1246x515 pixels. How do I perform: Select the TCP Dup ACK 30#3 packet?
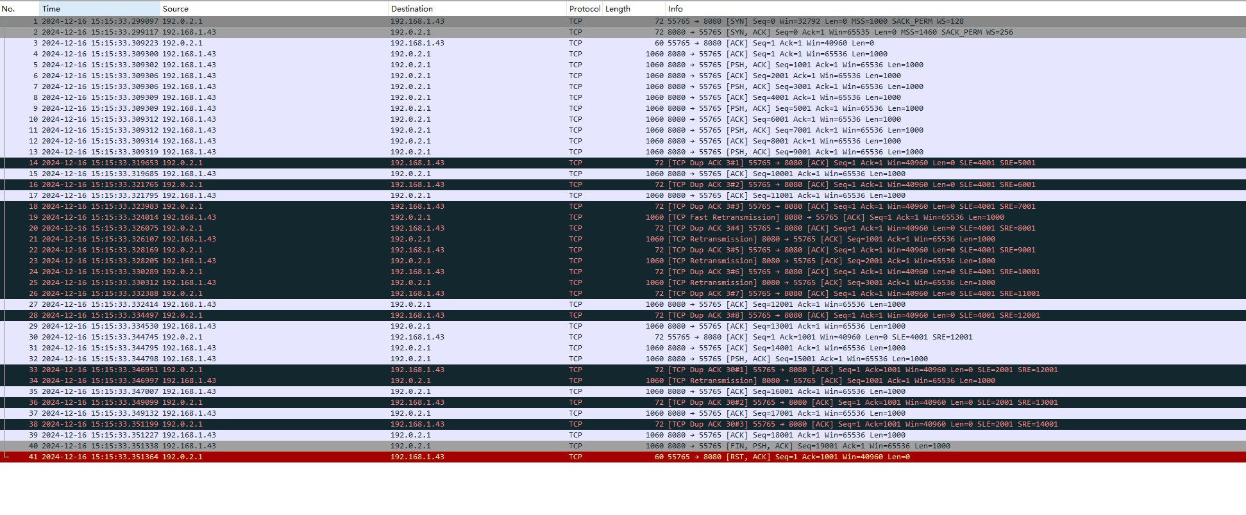click(623, 424)
